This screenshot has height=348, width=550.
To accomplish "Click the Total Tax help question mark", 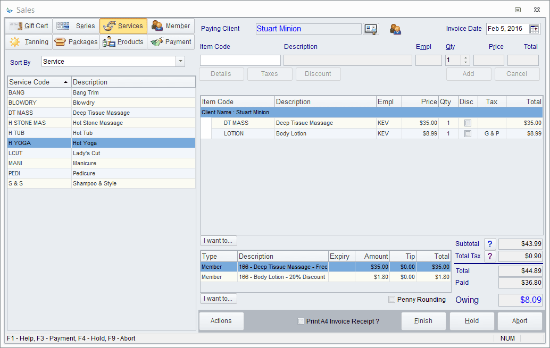I will coord(490,256).
